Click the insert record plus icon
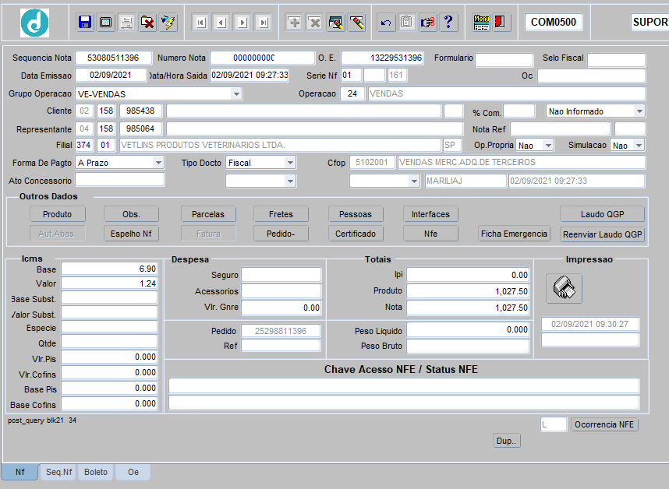This screenshot has width=669, height=489. coord(294,22)
